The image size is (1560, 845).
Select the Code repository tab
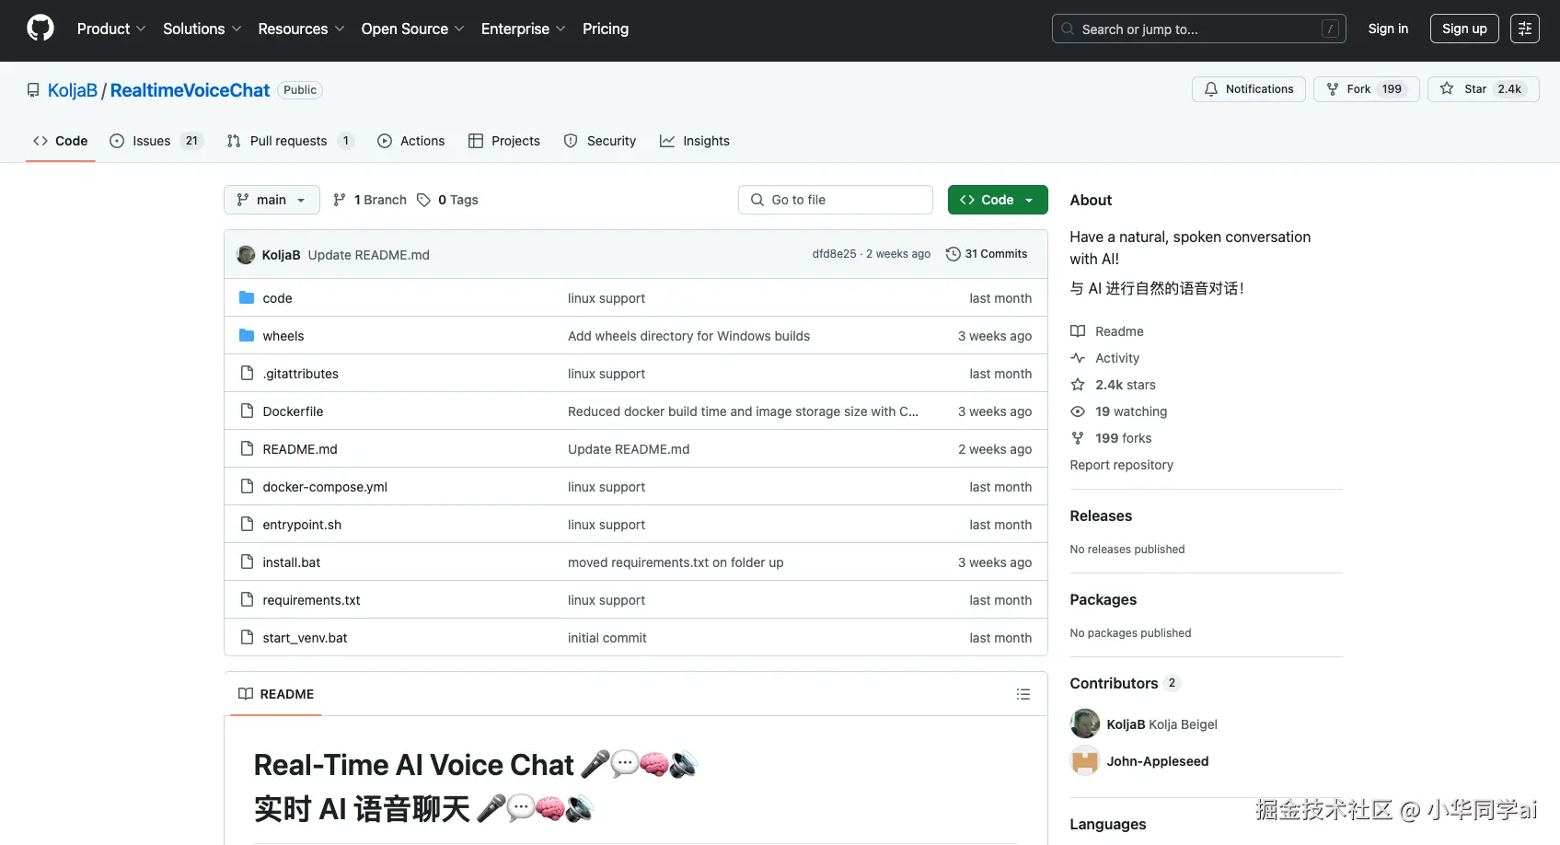(x=61, y=141)
